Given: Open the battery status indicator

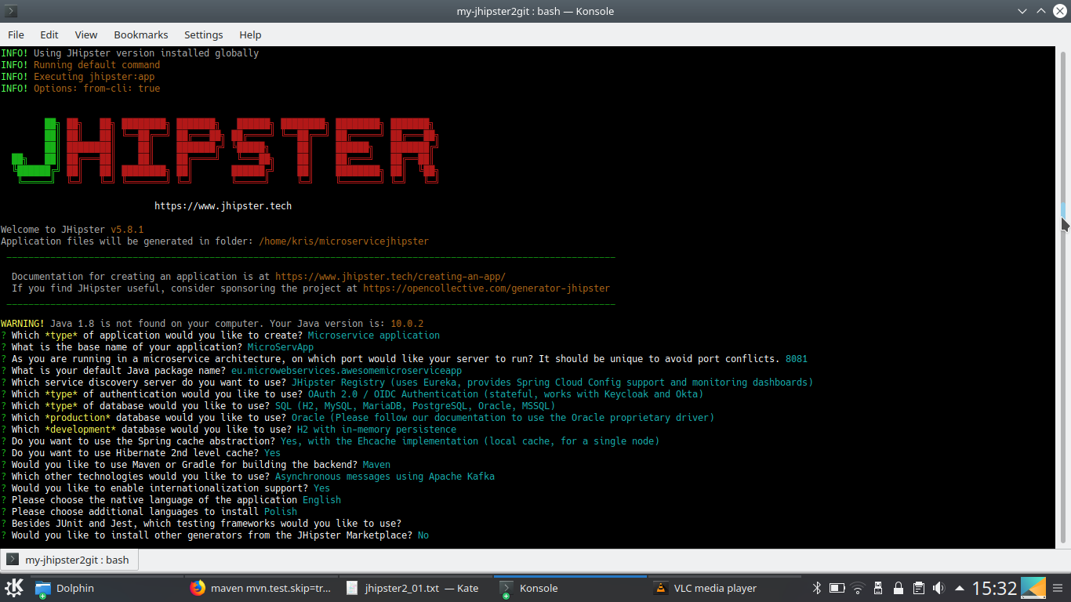Looking at the screenshot, I should click(837, 588).
